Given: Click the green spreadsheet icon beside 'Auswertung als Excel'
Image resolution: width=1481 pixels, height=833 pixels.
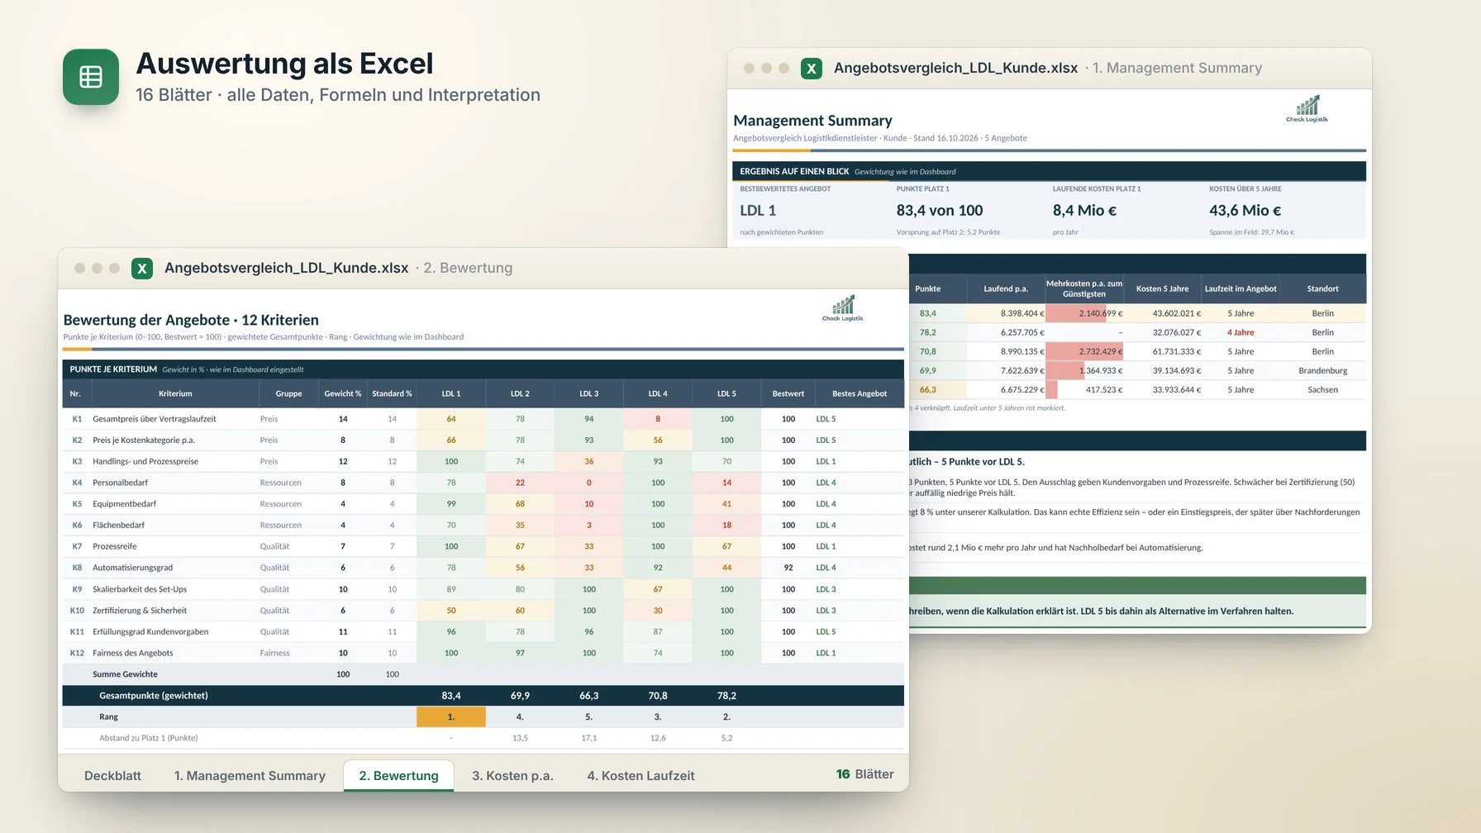Looking at the screenshot, I should click(91, 77).
